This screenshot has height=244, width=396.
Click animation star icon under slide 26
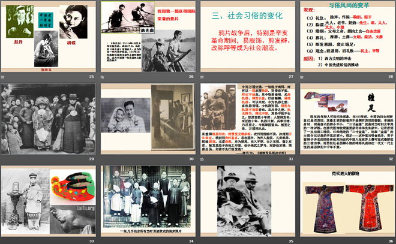(103, 77)
